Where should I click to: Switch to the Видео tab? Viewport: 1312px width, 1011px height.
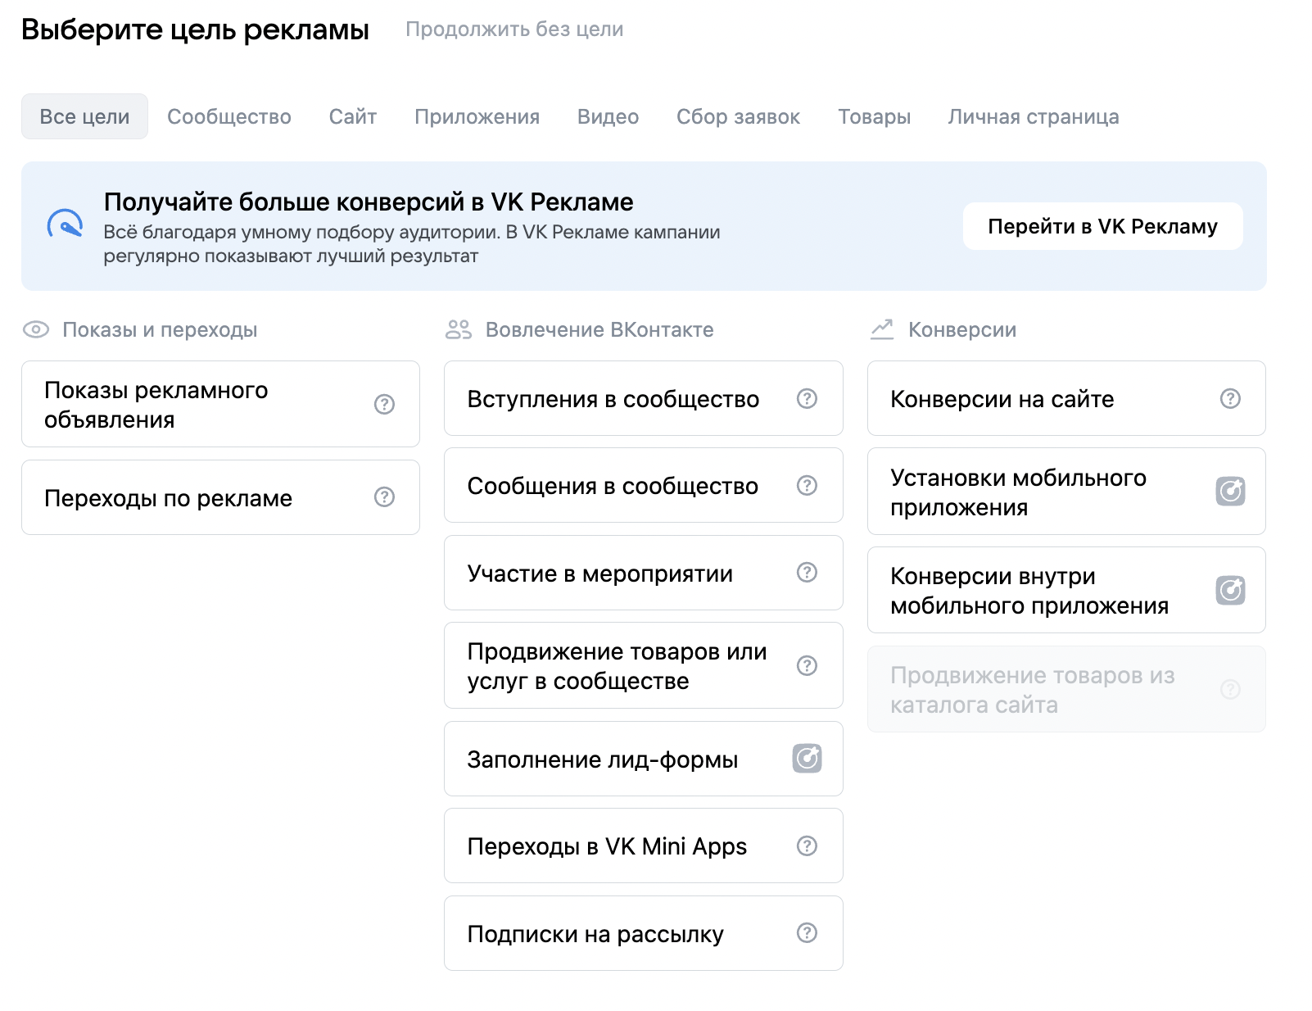(x=608, y=117)
